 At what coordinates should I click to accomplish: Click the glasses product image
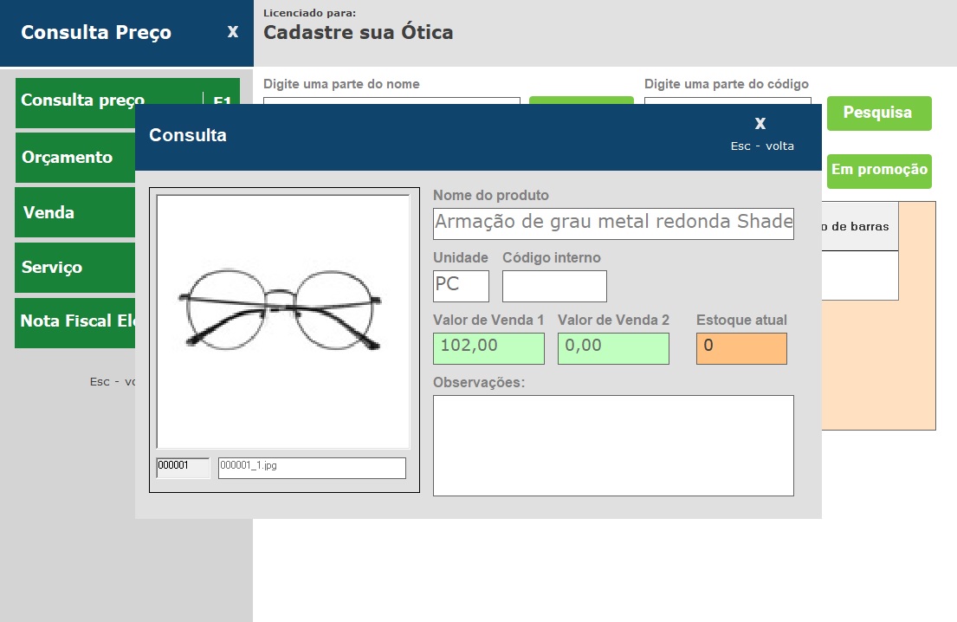[x=282, y=321]
